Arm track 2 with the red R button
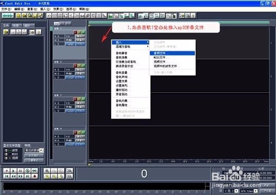The width and height of the screenshot is (276, 195). click(75, 66)
